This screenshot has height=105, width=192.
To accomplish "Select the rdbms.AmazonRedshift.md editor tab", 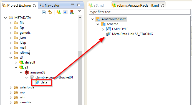I will (135, 5).
